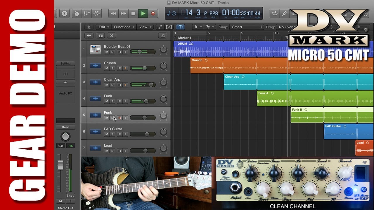
Task: Click the Rewind transport button
Action: point(113,13)
